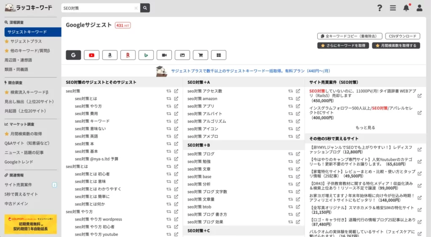The height and width of the screenshot is (237, 431).
Task: Open 家電特化サイト listing (49,500円)
Action: click(x=362, y=174)
